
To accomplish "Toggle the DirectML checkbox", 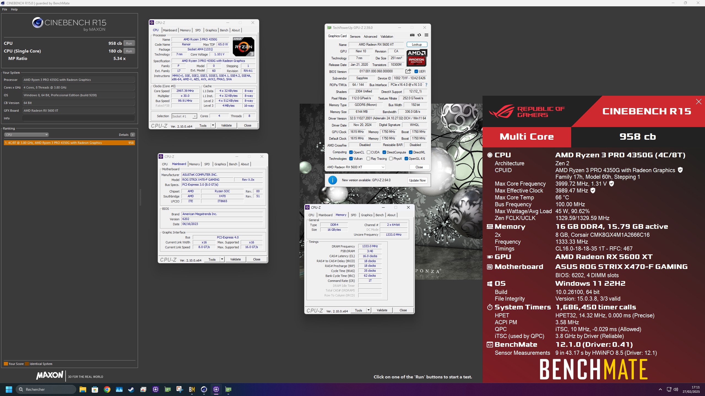I will click(411, 152).
